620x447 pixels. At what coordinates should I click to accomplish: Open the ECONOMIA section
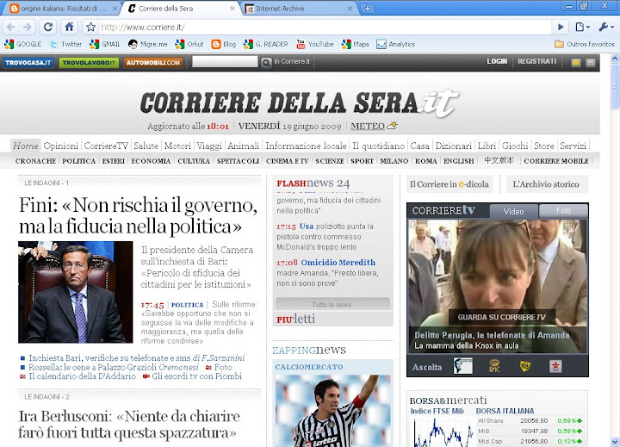pos(151,161)
